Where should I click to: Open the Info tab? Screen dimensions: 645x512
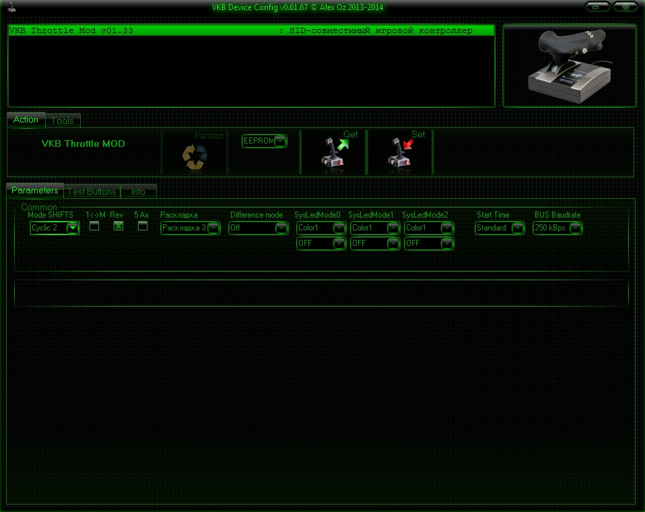tap(138, 191)
